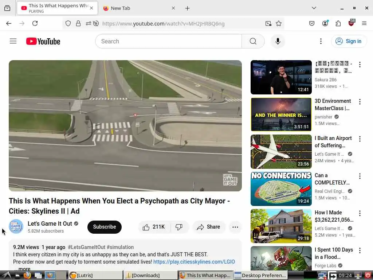Open the I Spent 100 Days thumbnail
This screenshot has width=373, height=280.
(x=281, y=258)
